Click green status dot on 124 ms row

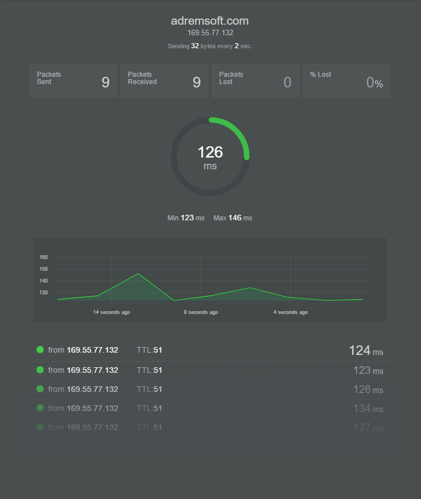pyautogui.click(x=40, y=350)
